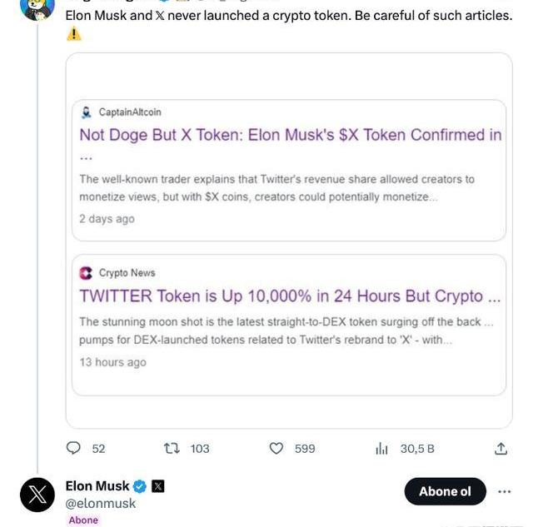Open the Elon Musk display name
This screenshot has height=527, width=533.
click(97, 486)
